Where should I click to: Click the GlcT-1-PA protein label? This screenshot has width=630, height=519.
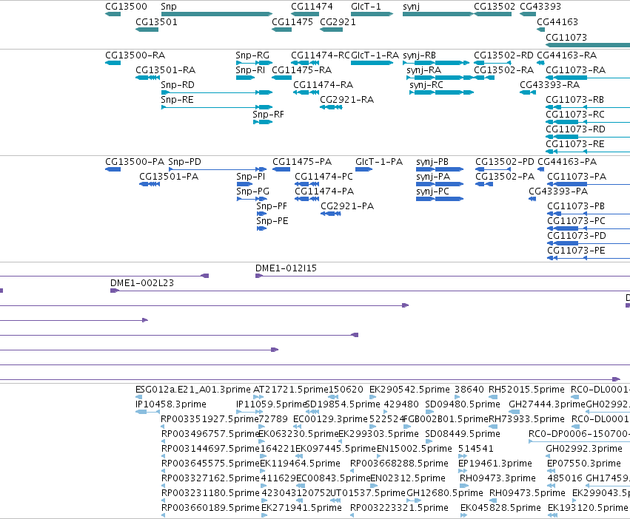coord(379,162)
